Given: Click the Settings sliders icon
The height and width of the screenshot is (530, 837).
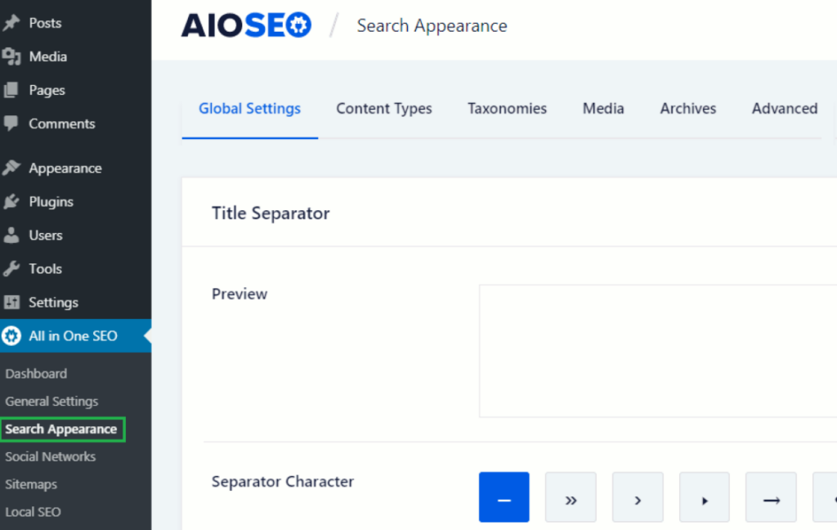Looking at the screenshot, I should coord(11,302).
